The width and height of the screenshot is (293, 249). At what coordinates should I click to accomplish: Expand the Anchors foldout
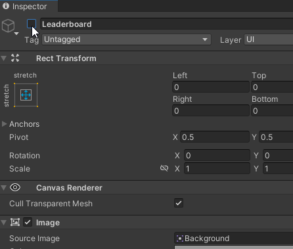pyautogui.click(x=4, y=124)
